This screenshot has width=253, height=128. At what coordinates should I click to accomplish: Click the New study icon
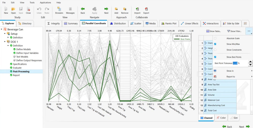[6, 9]
